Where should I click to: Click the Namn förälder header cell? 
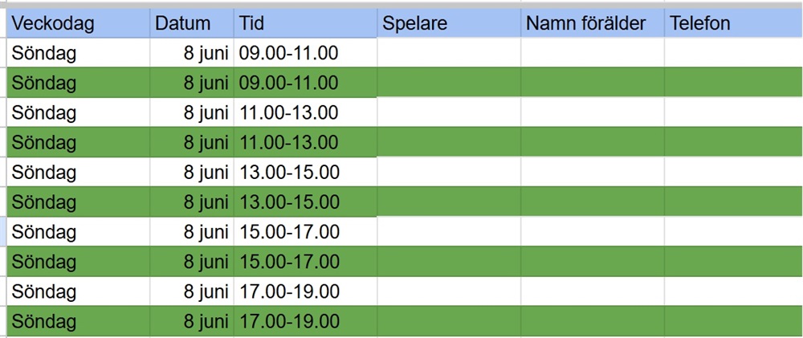[592, 23]
